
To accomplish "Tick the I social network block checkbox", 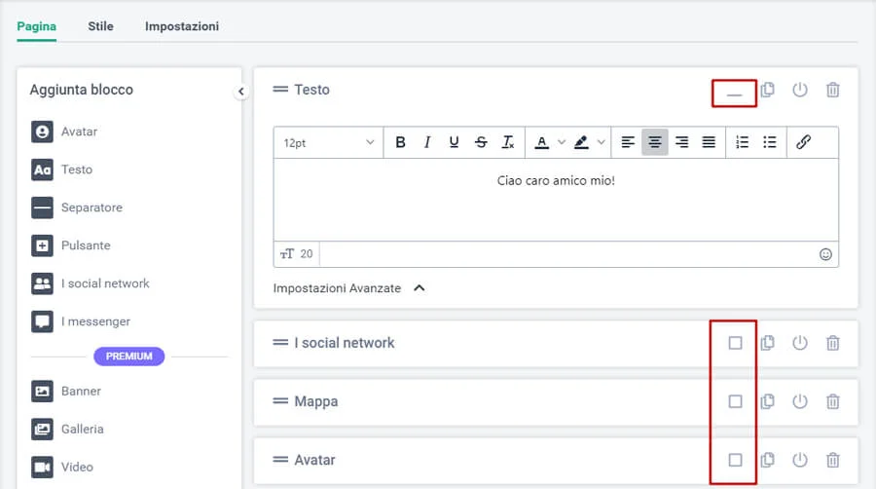I will pyautogui.click(x=735, y=343).
